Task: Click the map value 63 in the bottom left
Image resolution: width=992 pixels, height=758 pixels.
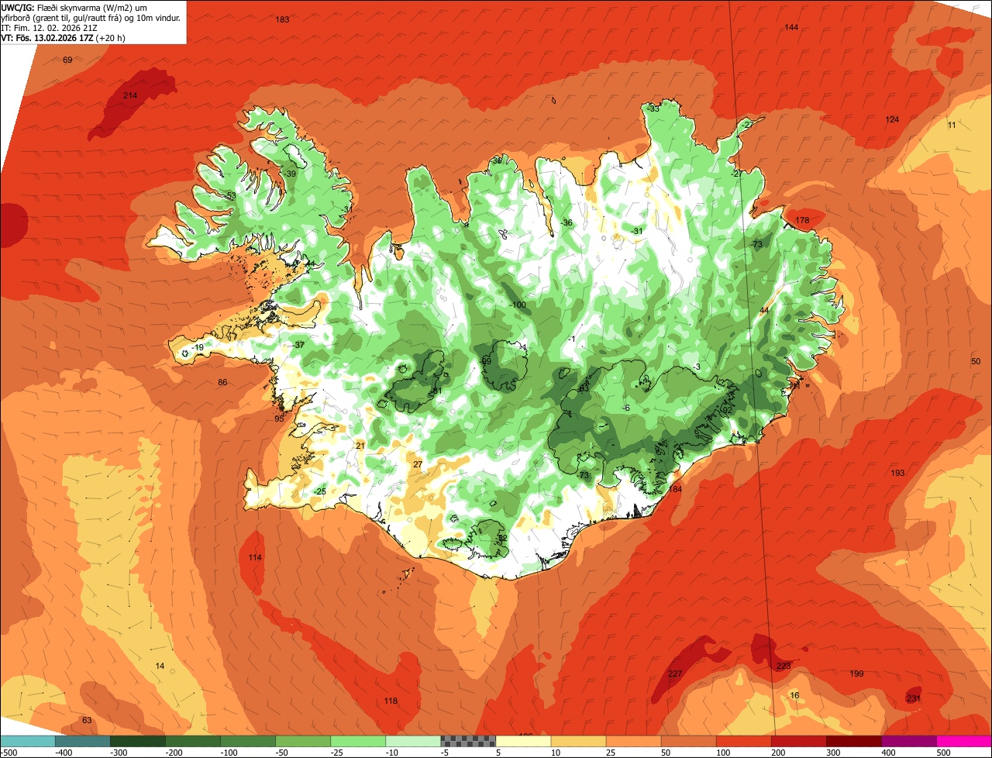Action: [87, 720]
